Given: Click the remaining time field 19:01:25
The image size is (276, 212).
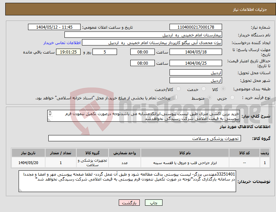Looking at the screenshot, I should pos(68,52).
